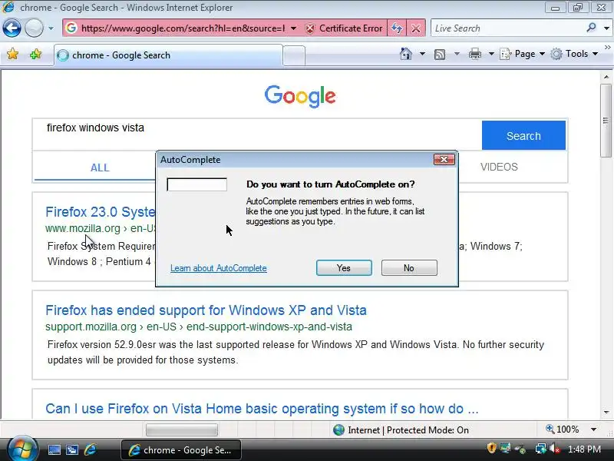The width and height of the screenshot is (614, 461).
Task: Select the ALL results tab
Action: pos(100,167)
